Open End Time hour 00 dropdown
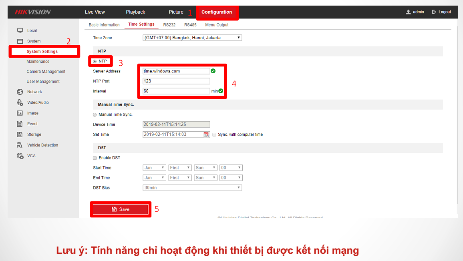The height and width of the screenshot is (261, 463). (x=231, y=178)
